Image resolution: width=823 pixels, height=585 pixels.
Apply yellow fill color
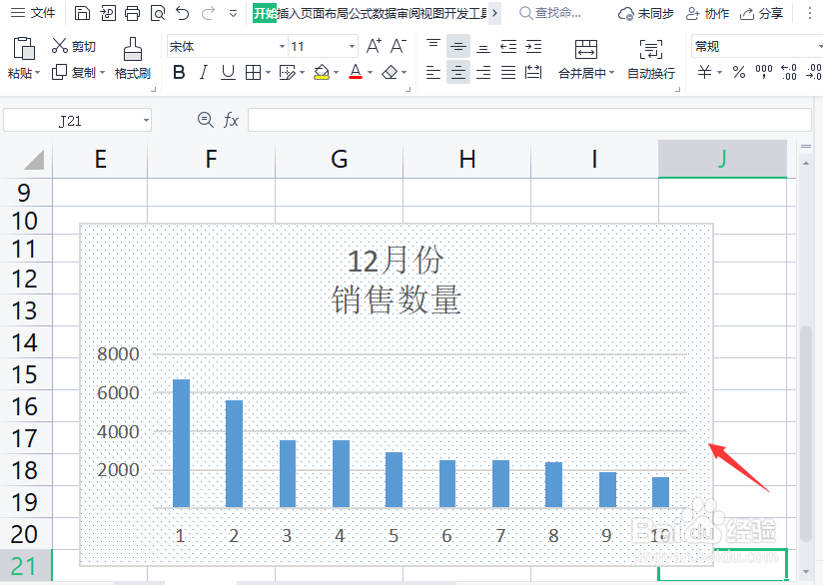[322, 73]
